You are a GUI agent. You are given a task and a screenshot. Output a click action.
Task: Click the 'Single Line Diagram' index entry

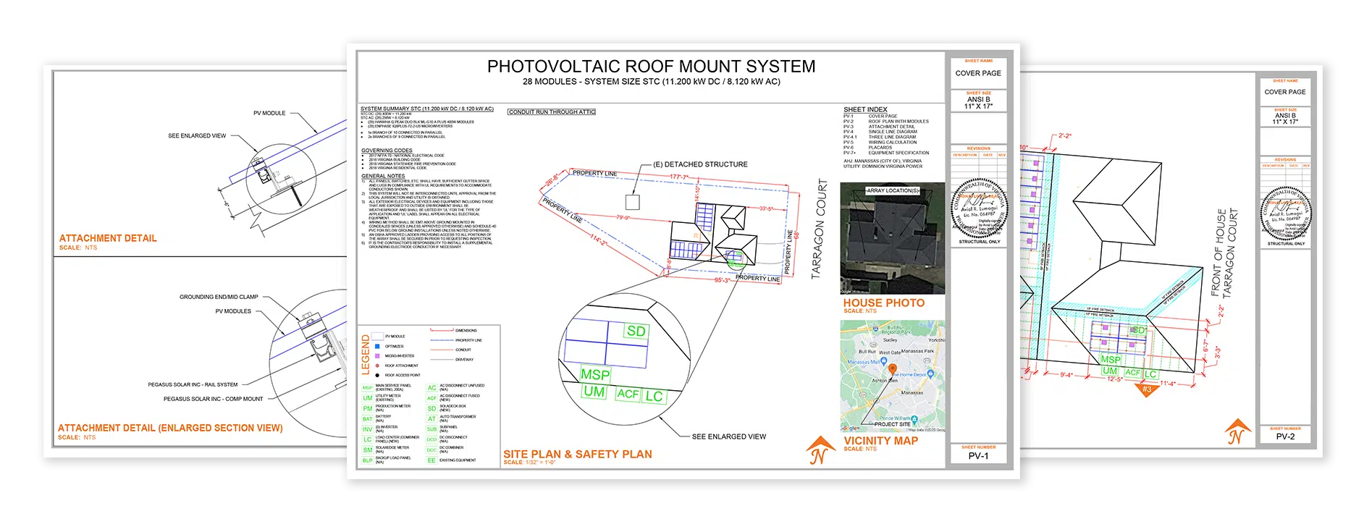pyautogui.click(x=893, y=132)
